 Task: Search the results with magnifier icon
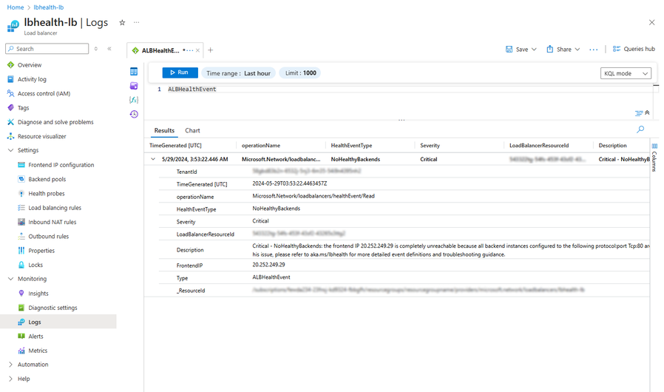tap(640, 129)
